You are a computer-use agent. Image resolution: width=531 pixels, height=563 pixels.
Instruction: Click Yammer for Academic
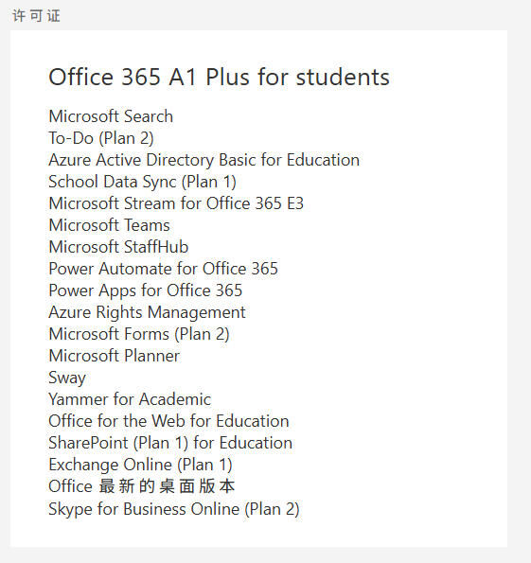[x=130, y=399]
